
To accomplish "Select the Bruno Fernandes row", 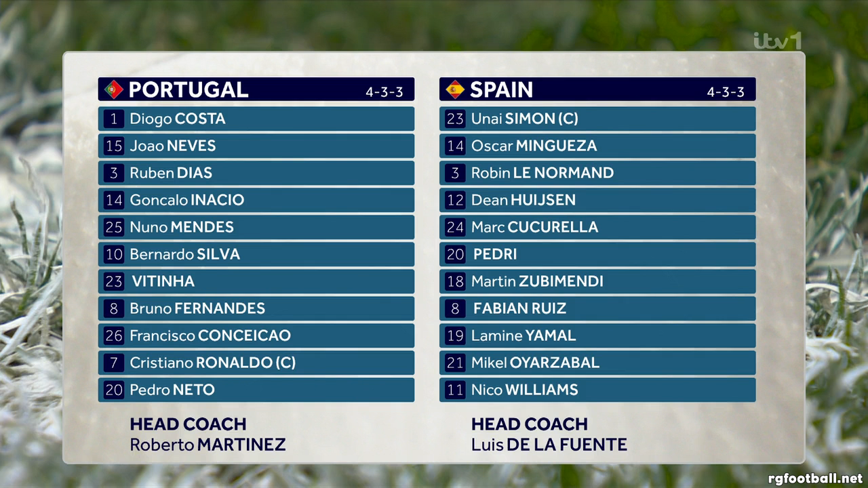I will 256,308.
